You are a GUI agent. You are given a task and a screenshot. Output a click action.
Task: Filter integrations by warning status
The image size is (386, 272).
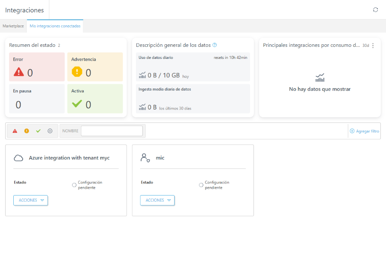coord(27,131)
